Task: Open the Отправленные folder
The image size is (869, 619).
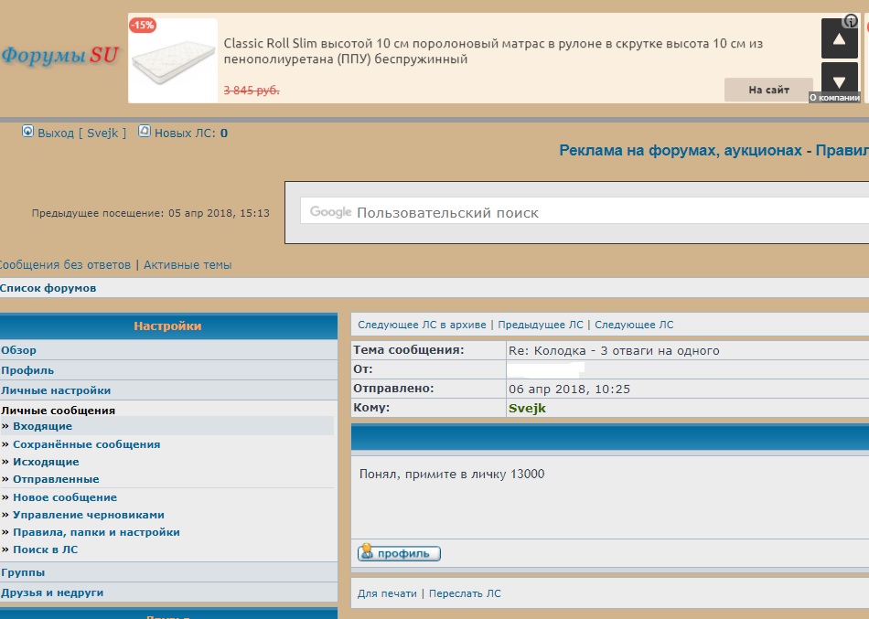Action: point(56,479)
